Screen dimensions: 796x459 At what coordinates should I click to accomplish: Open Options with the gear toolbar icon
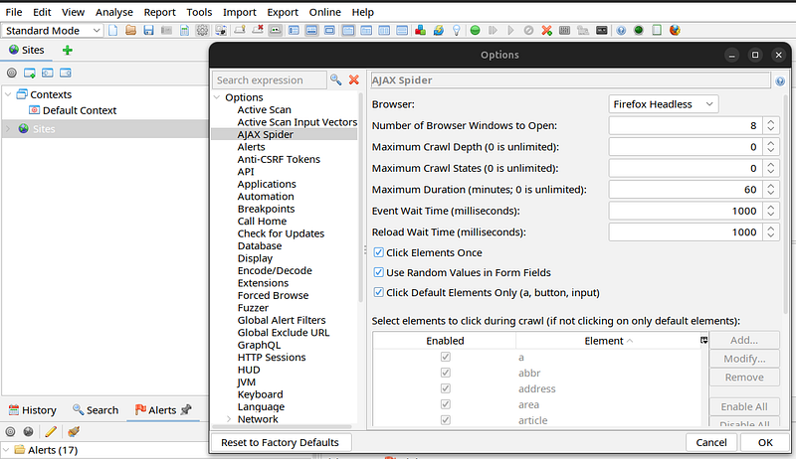(202, 31)
